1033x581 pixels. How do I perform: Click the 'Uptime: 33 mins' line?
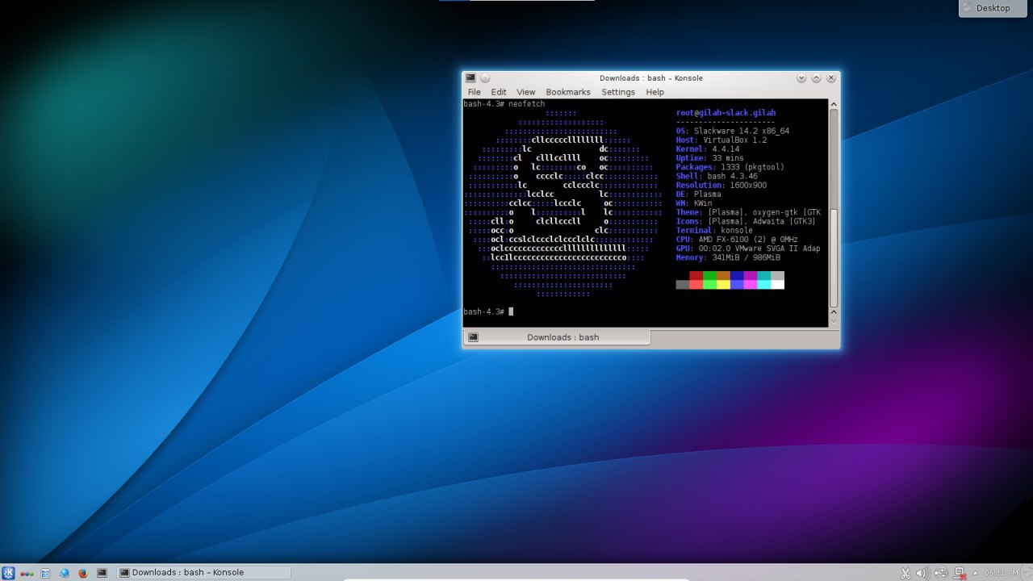pyautogui.click(x=710, y=158)
